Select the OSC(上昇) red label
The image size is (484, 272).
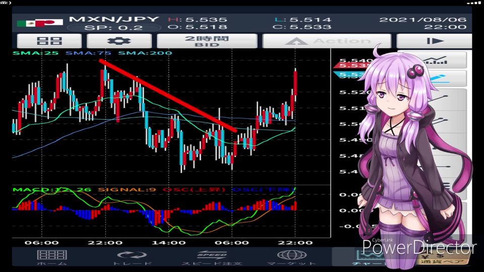[x=194, y=189]
